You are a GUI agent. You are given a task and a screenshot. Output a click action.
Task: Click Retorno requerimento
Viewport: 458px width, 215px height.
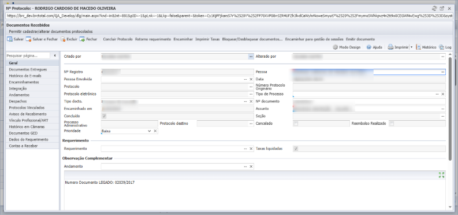153,39
